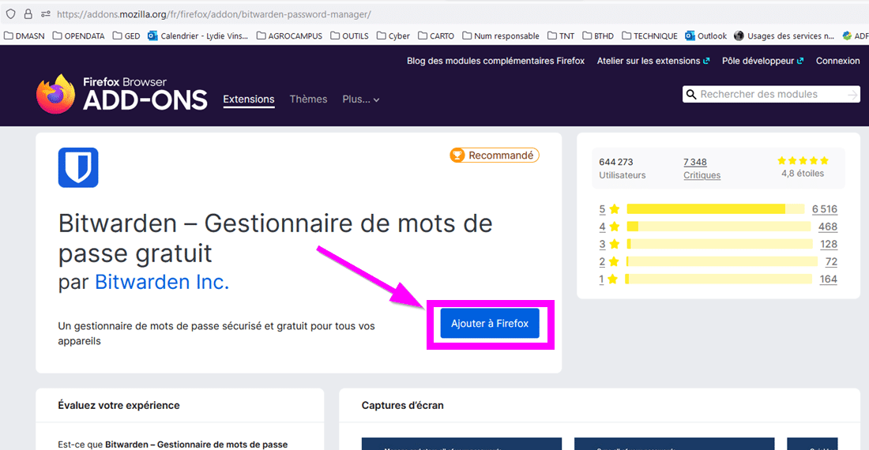Open the TECHNIQUE bookmarks folder

tap(649, 36)
